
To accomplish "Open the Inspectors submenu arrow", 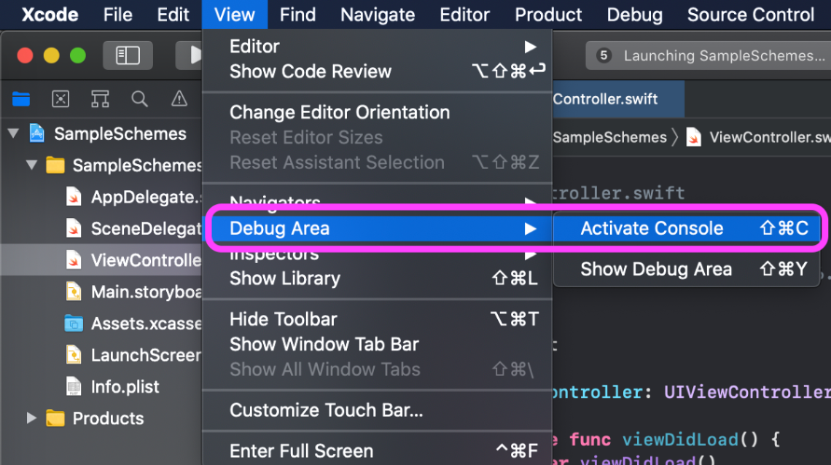I will point(530,255).
